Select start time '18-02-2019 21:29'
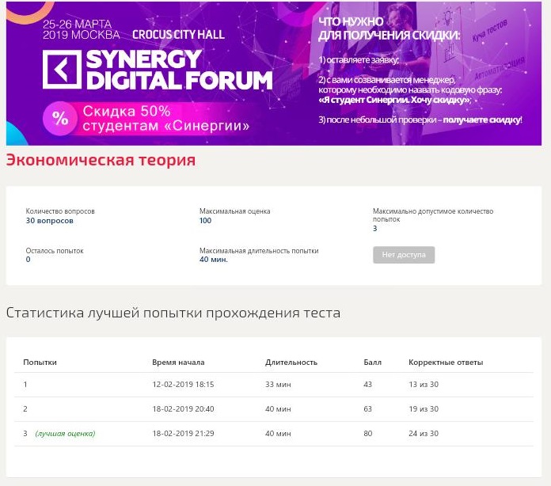Viewport: 551px width, 486px height. 183,434
